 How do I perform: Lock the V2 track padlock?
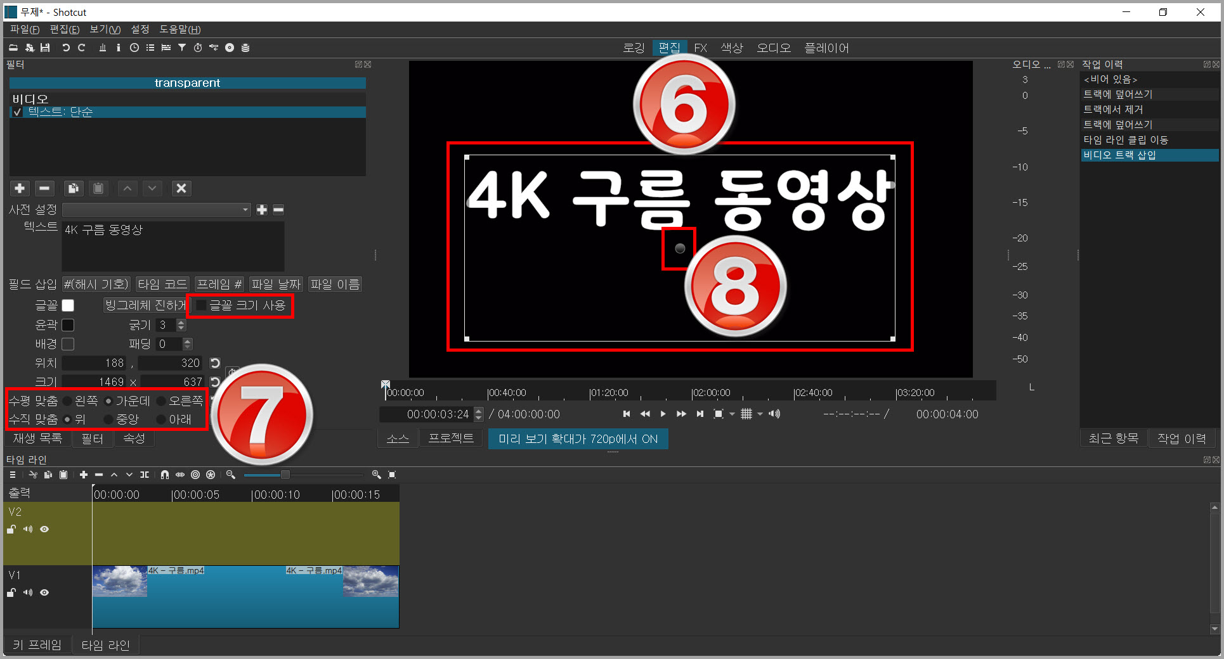click(11, 529)
